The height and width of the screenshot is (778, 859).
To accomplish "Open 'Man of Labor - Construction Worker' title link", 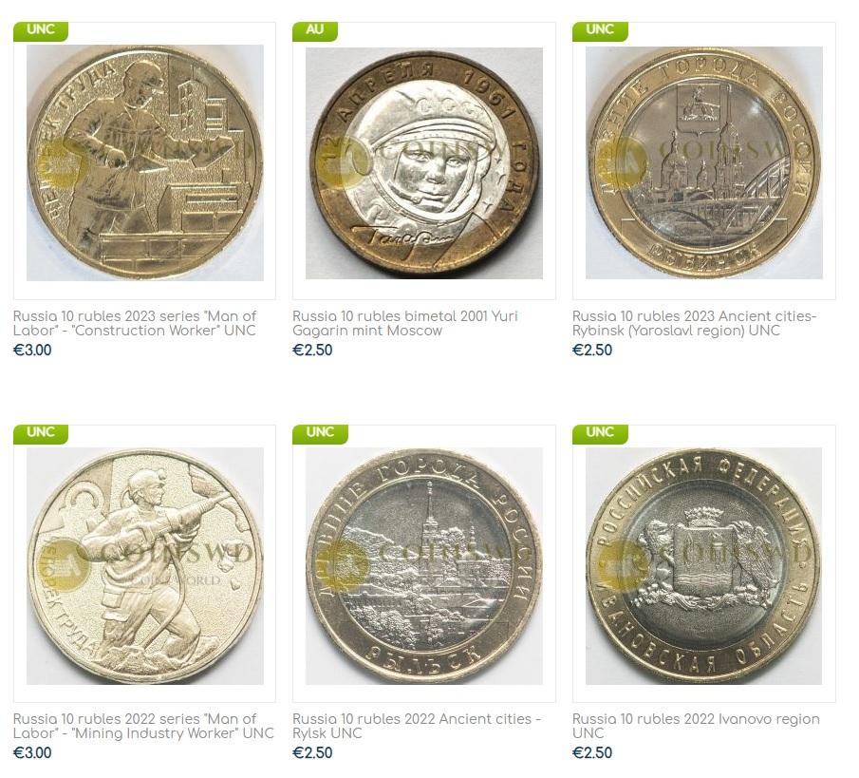I will click(x=135, y=324).
